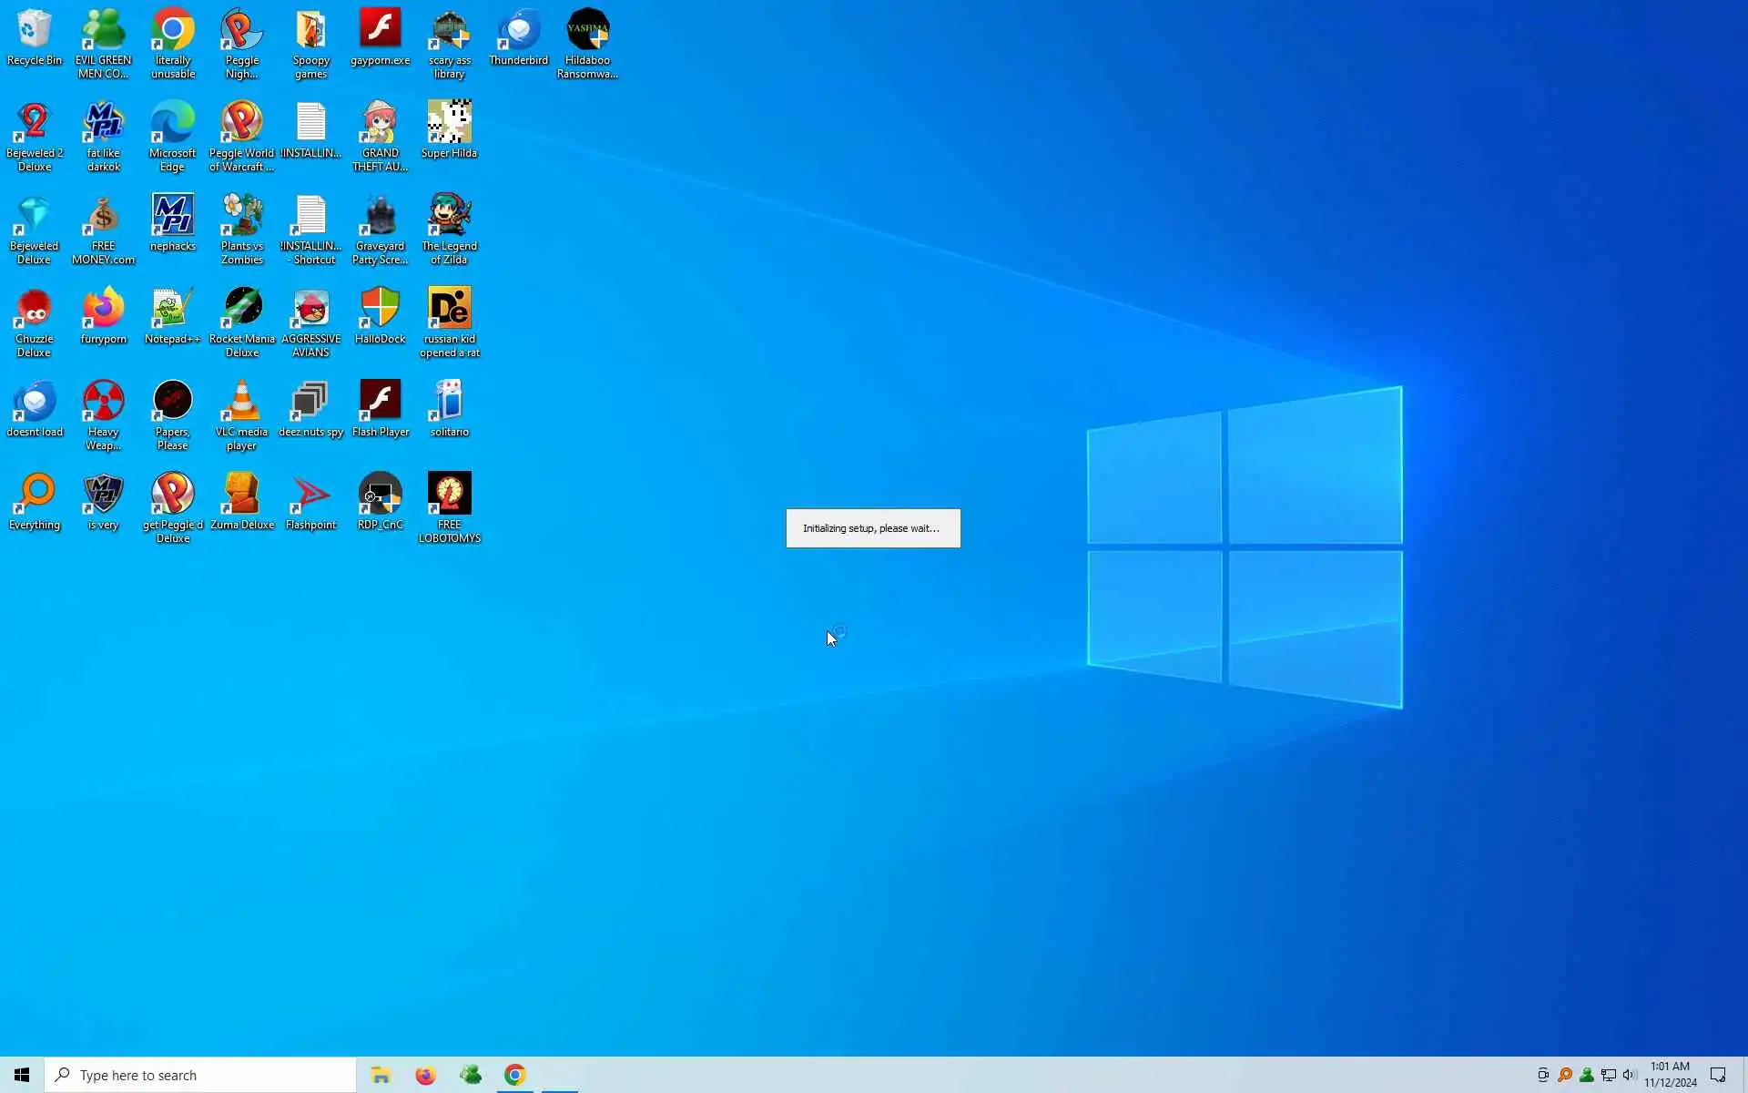The width and height of the screenshot is (1748, 1093).
Task: Open the Windows Start menu
Action: click(22, 1075)
